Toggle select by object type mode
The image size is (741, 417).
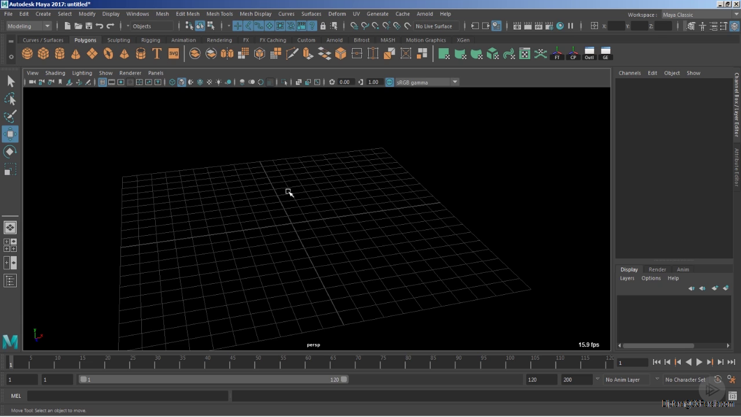[200, 26]
